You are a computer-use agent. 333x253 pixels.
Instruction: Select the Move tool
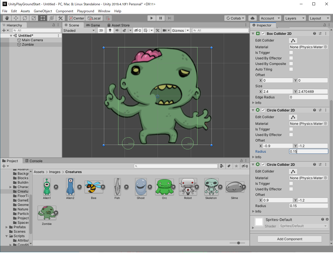[x=16, y=18]
